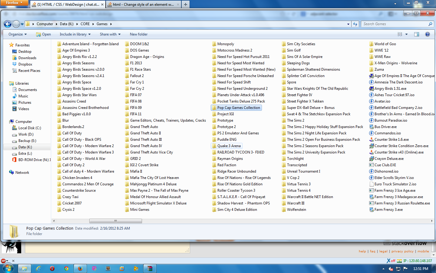This screenshot has height=273, width=436.
Task: Click the ABP adblock icon in Firefox
Action: [x=3, y=261]
